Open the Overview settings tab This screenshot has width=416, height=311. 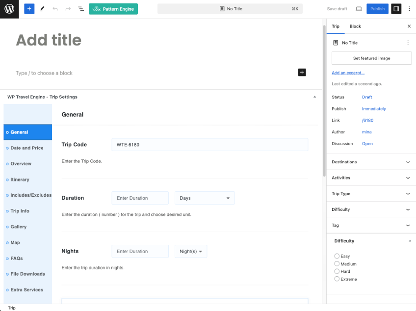(27, 164)
